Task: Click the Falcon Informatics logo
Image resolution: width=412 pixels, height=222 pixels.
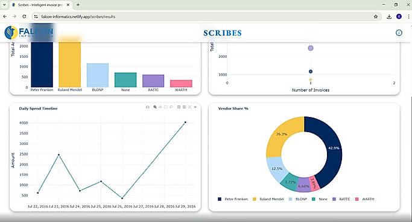Action: [29, 33]
